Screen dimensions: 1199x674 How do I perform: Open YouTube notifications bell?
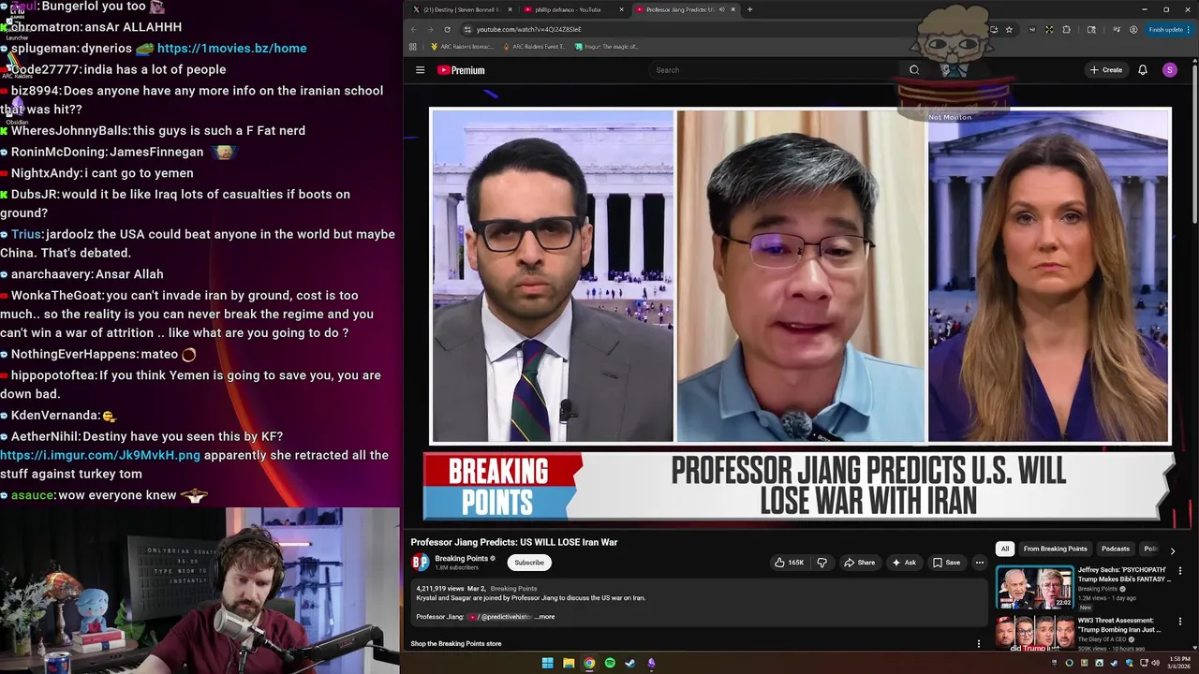pos(1143,70)
